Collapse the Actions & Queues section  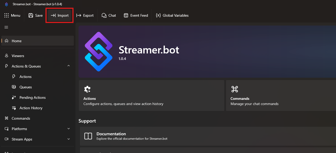point(69,66)
